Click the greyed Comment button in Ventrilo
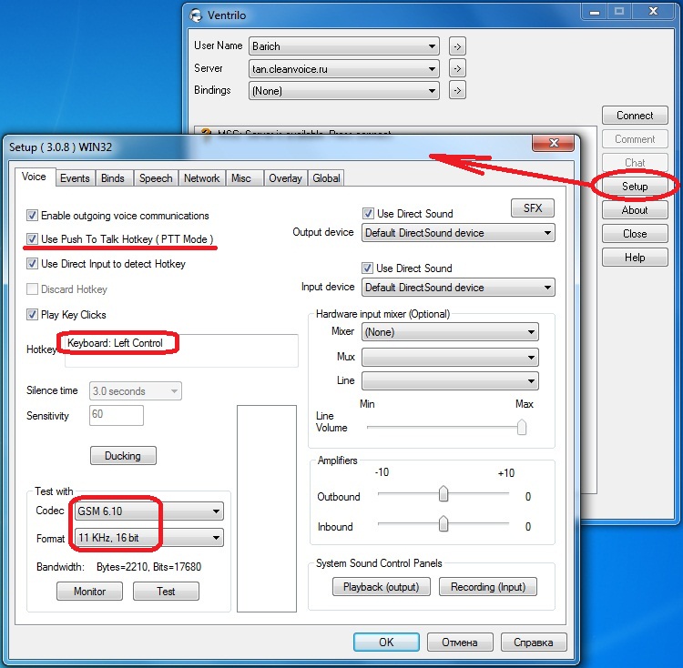Image resolution: width=683 pixels, height=668 pixels. pos(635,139)
